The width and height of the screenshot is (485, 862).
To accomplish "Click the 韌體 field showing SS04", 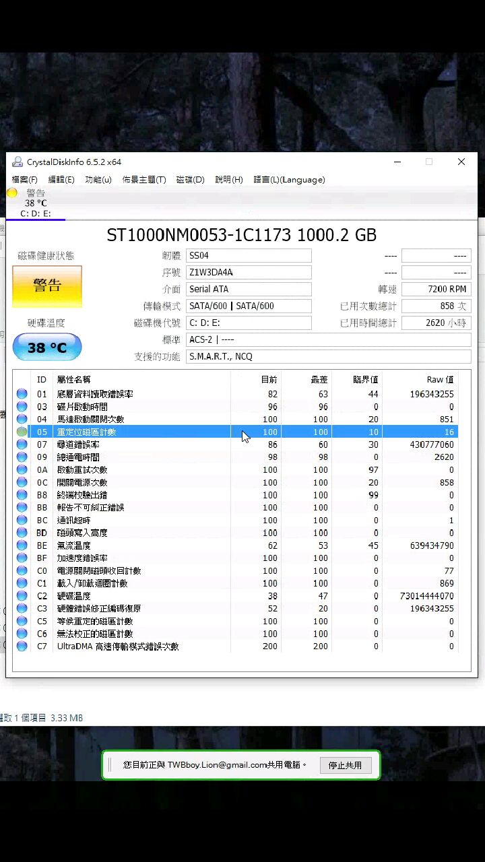I will click(249, 256).
